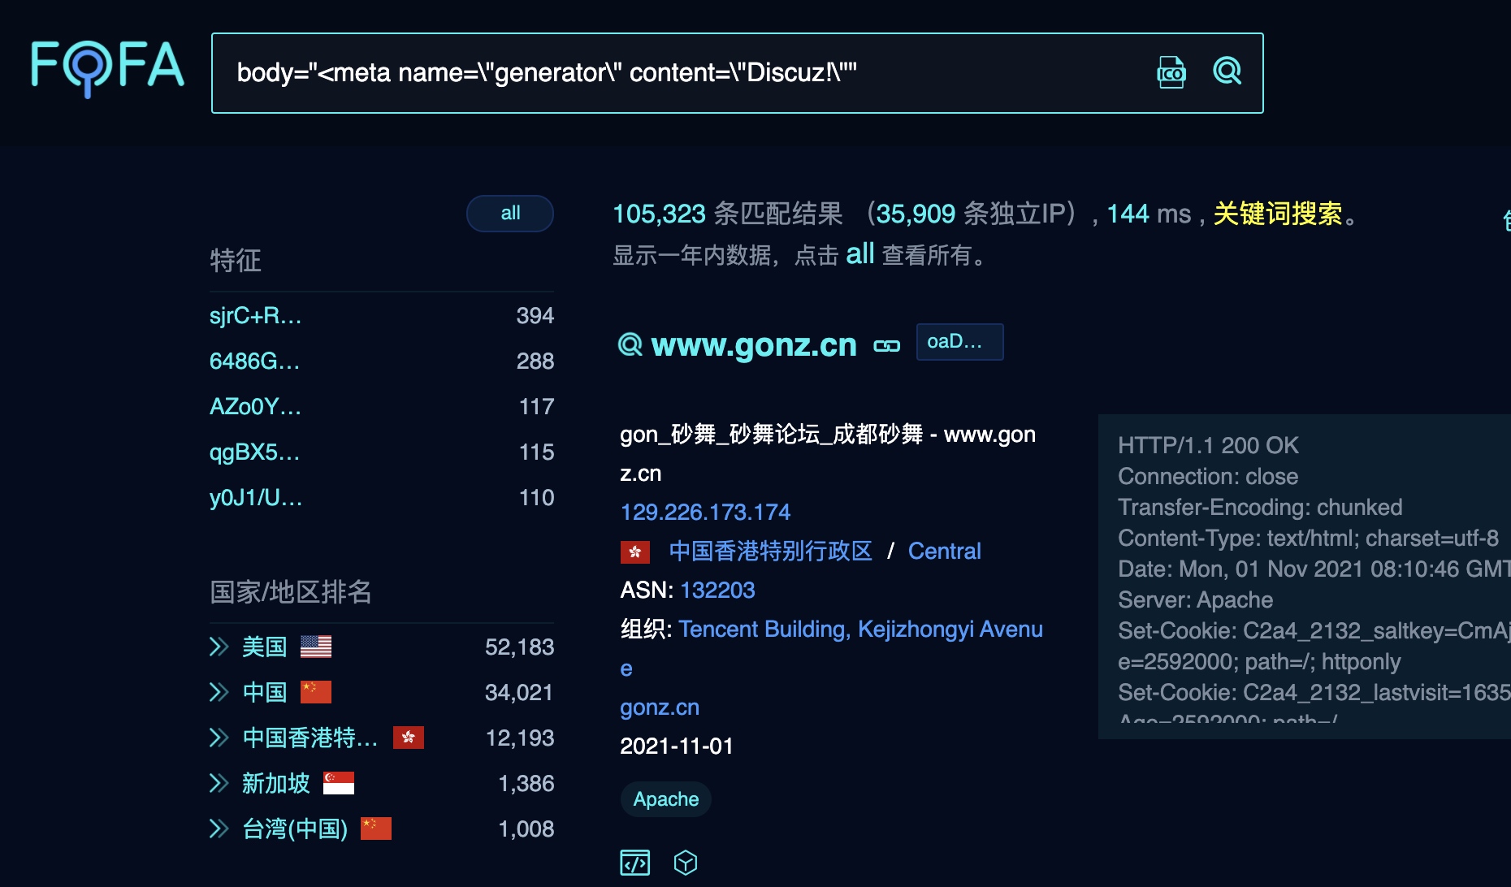The width and height of the screenshot is (1511, 887).
Task: Expand the 台湾(中国) region entry
Action: (x=219, y=829)
